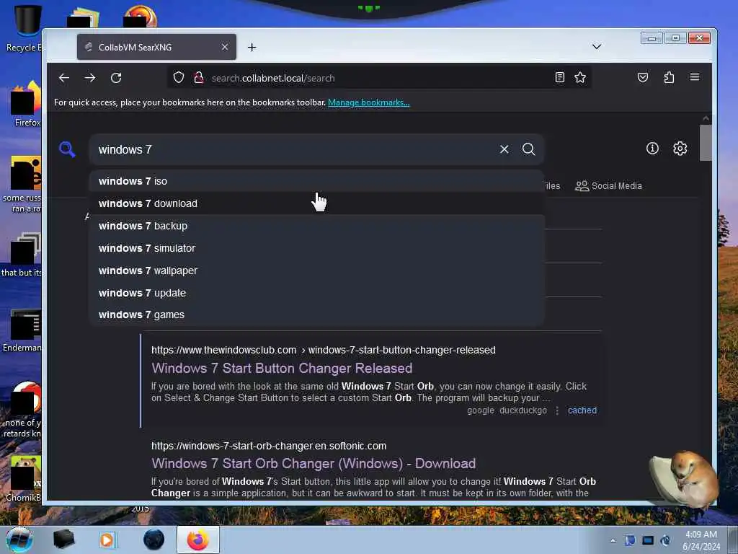Click the page vertical scrollbar thumb

click(705, 143)
